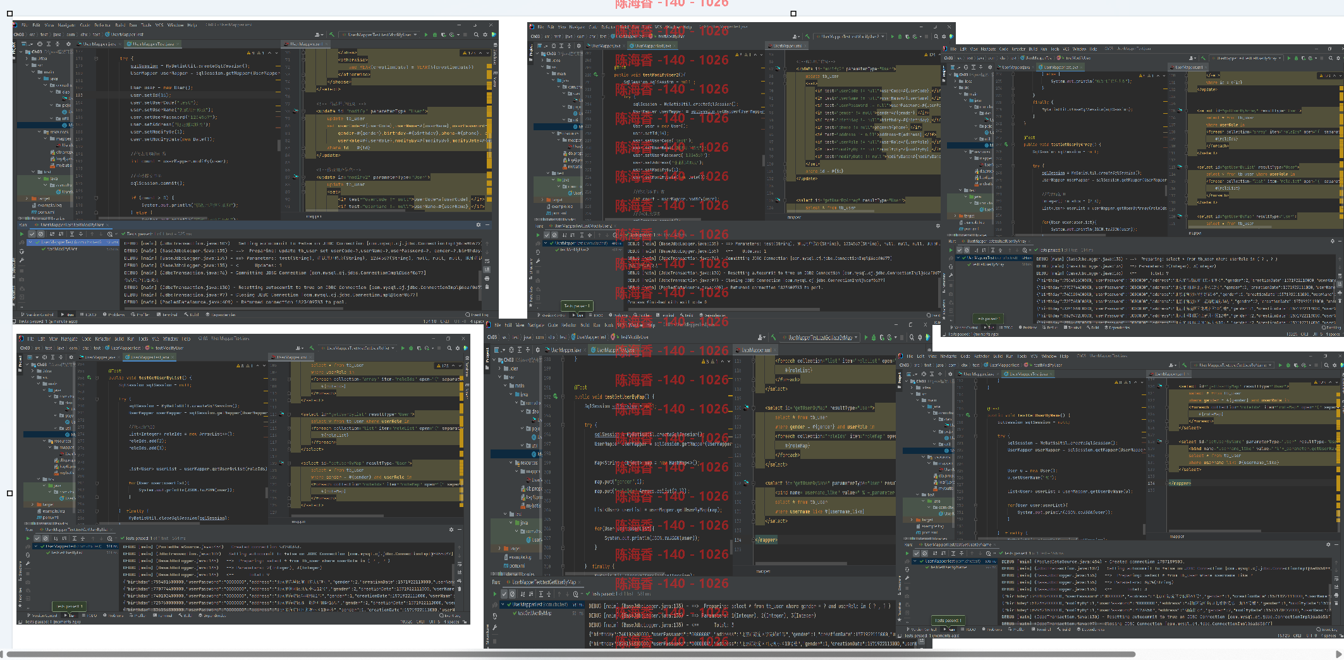Open Problems tool window in testModifyUser window
Screen dimensions: 1344x660
114,314
